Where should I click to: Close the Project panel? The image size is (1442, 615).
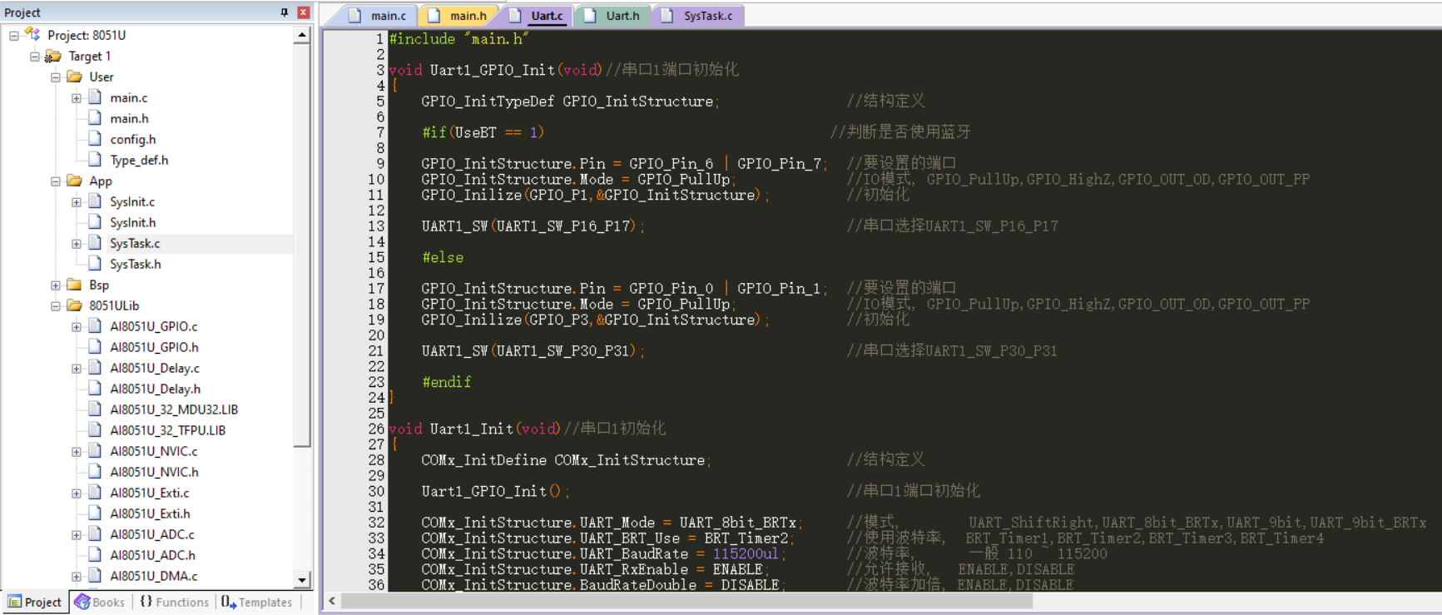(x=304, y=12)
